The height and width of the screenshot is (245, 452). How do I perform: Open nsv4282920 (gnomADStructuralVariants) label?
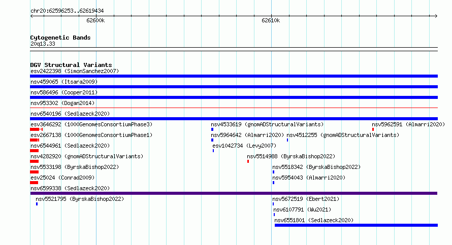point(87,156)
